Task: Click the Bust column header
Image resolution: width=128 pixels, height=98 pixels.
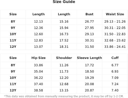Action: [x=89, y=14]
